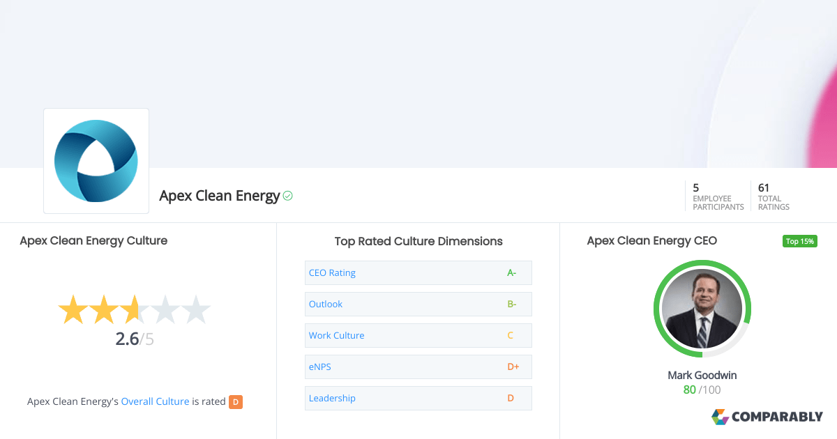Click the Apex Clean Energy logo
Image resolution: width=837 pixels, height=439 pixels.
click(96, 161)
